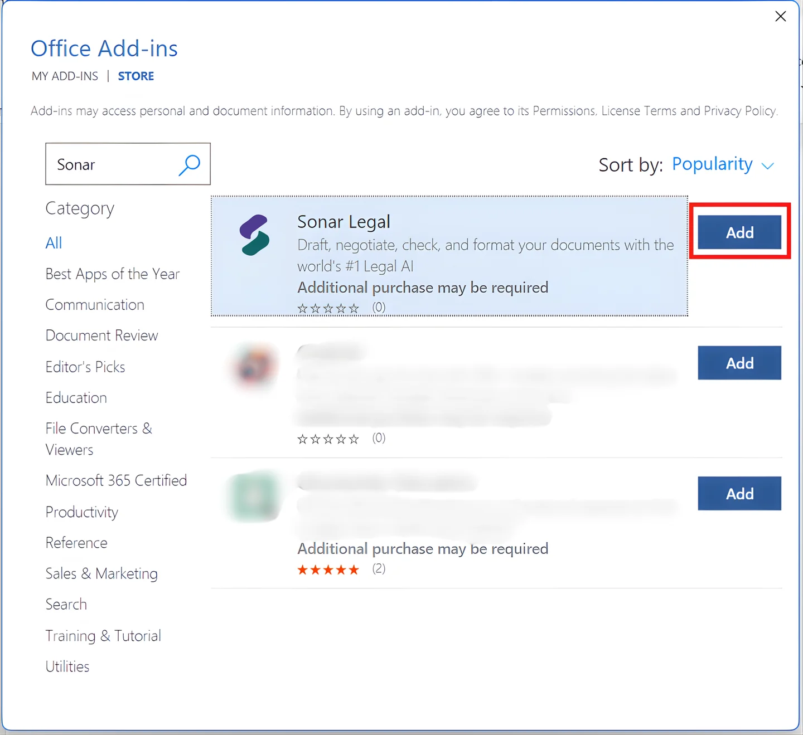Image resolution: width=803 pixels, height=735 pixels.
Task: Open the Sort by Popularity dropdown
Action: (x=723, y=164)
